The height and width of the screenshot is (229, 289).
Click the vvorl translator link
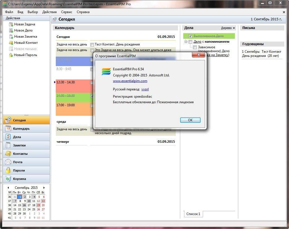145,89
